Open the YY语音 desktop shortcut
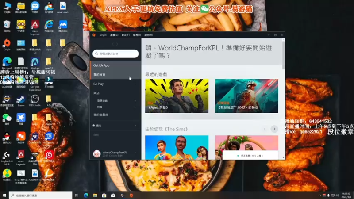Screen dimensions: 354x199 pyautogui.click(x=21, y=26)
